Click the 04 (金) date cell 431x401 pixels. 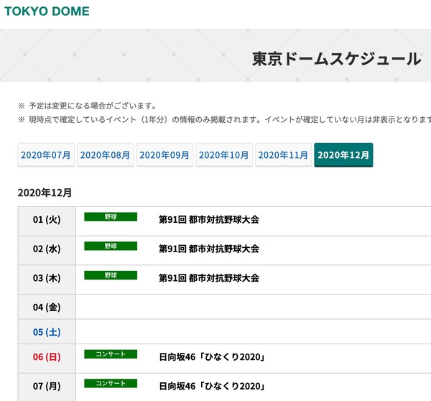point(47,307)
